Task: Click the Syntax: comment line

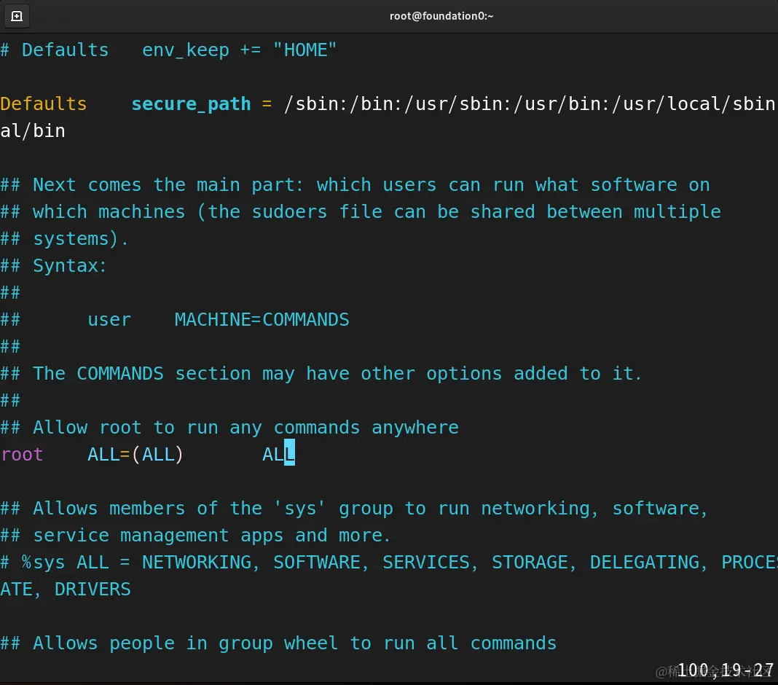Action: tap(54, 265)
